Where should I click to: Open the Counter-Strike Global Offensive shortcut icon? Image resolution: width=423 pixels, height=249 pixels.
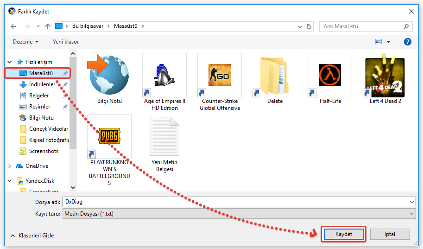[219, 75]
